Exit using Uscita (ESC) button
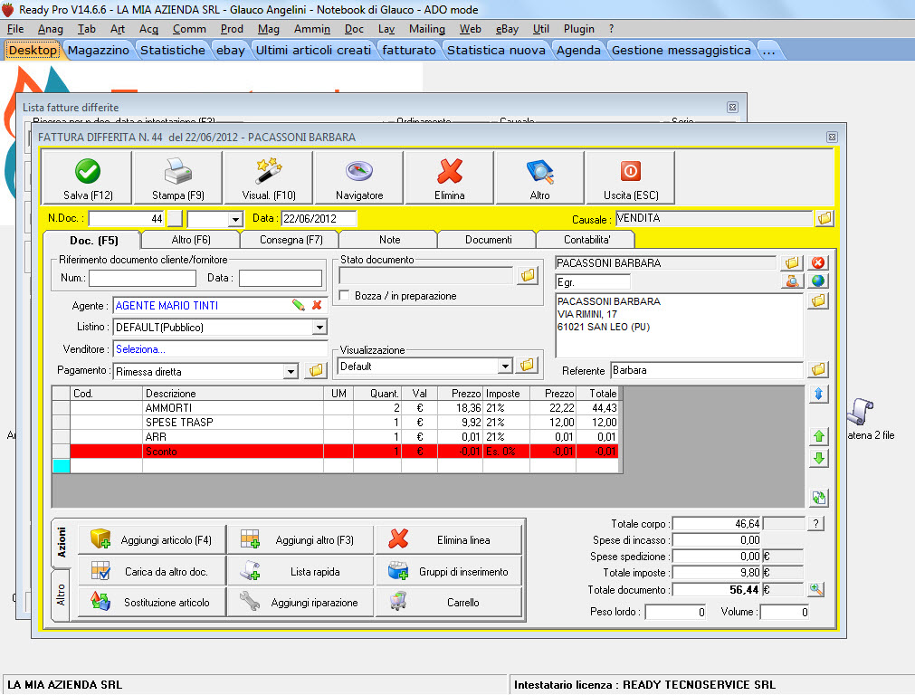Image resolution: width=915 pixels, height=695 pixels. pos(630,177)
